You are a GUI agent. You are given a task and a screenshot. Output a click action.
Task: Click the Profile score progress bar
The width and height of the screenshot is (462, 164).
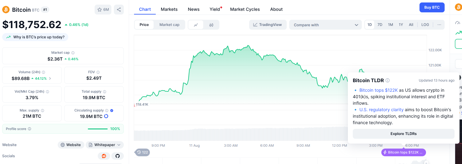[x=98, y=129]
